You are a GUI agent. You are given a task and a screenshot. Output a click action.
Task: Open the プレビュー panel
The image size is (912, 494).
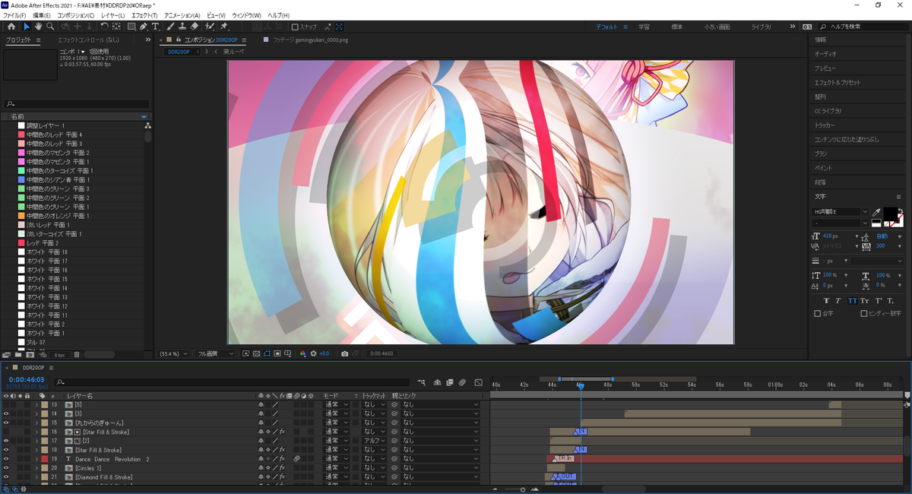(x=825, y=68)
